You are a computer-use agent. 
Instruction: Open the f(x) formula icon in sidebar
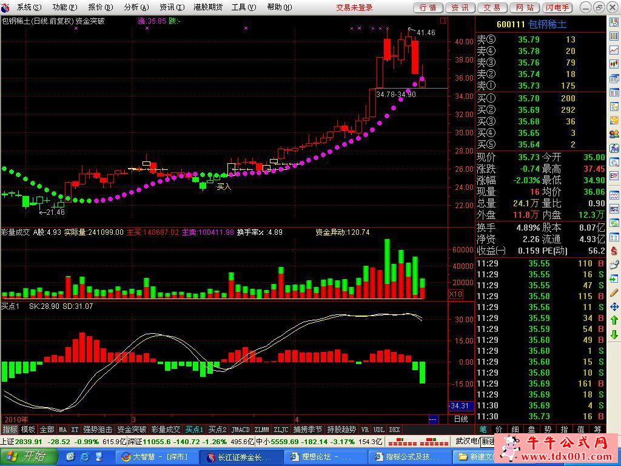[614, 148]
